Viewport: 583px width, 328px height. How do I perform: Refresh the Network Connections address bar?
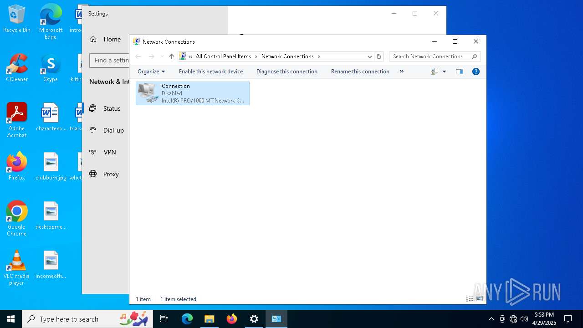pos(378,56)
